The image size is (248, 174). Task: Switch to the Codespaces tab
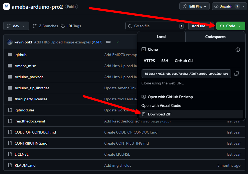click(x=215, y=36)
